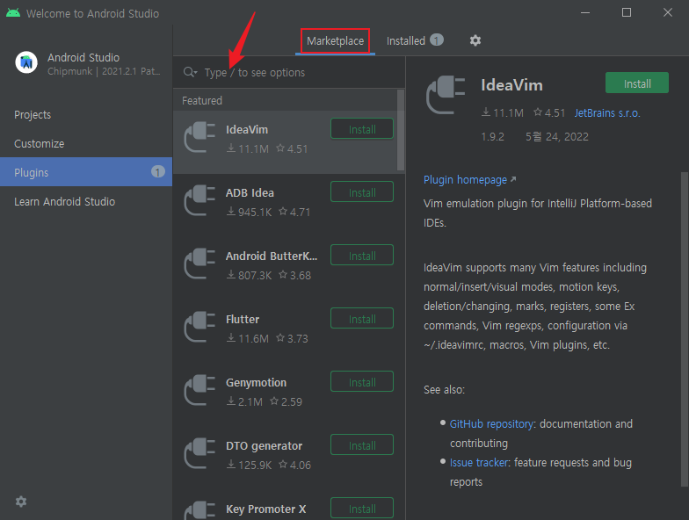Open the options gear in the sidebar footer

(x=21, y=501)
